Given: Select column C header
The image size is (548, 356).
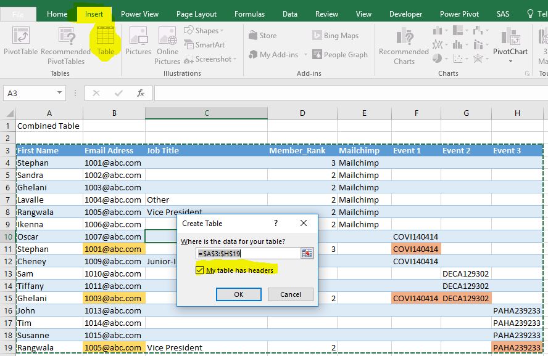Looking at the screenshot, I should point(207,113).
